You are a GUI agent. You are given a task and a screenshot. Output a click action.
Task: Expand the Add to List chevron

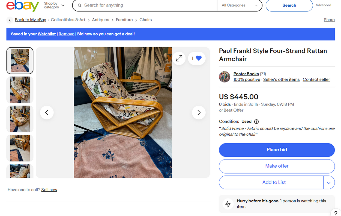(329, 183)
